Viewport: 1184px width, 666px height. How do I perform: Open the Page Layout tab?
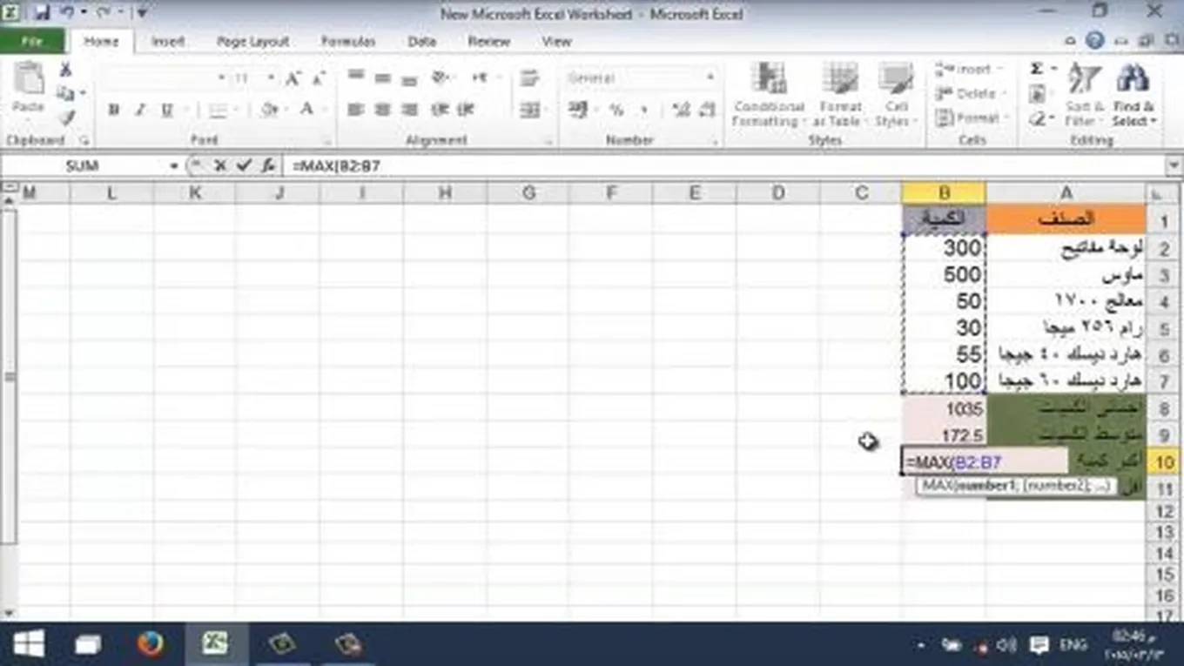click(252, 42)
